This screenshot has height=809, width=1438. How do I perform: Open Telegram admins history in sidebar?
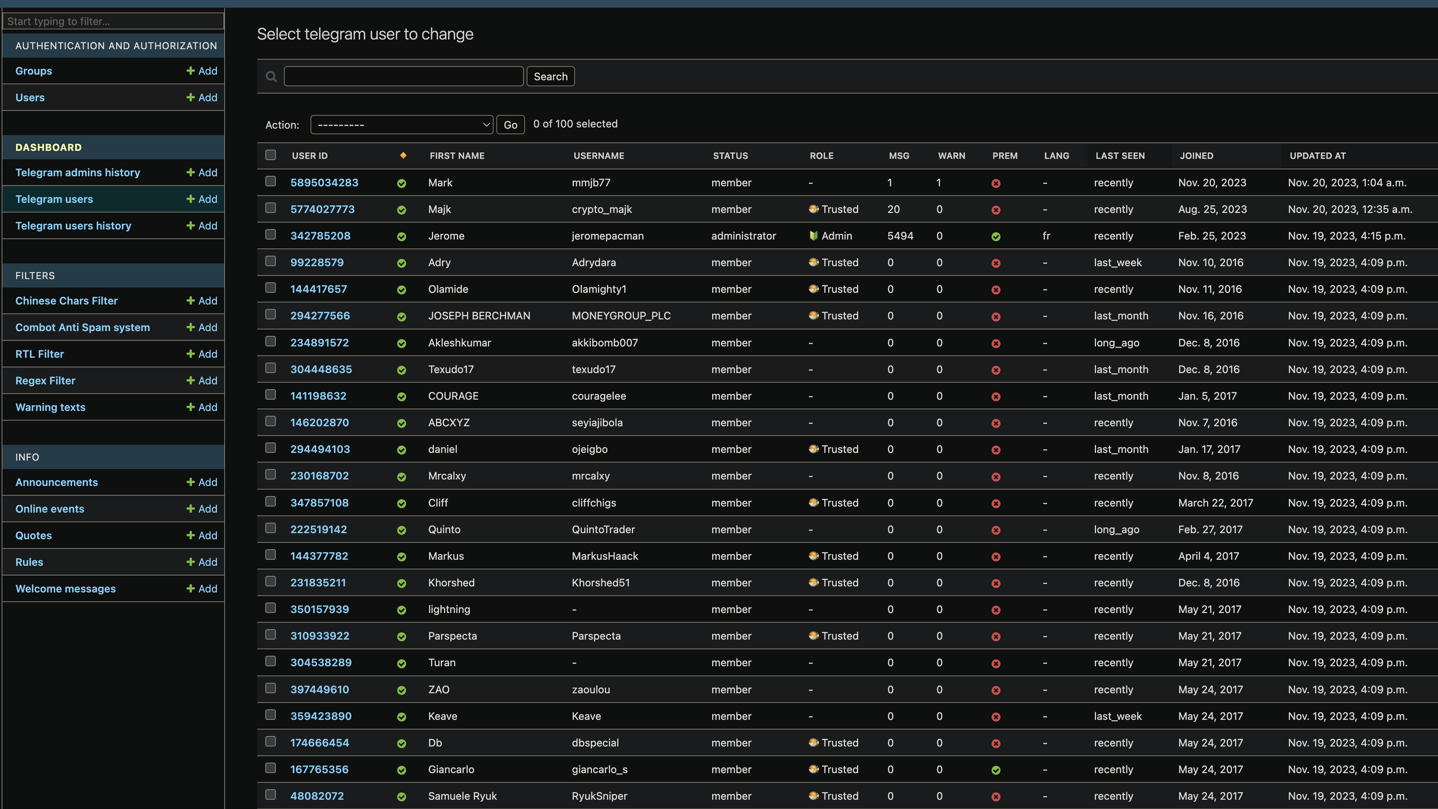pyautogui.click(x=77, y=173)
